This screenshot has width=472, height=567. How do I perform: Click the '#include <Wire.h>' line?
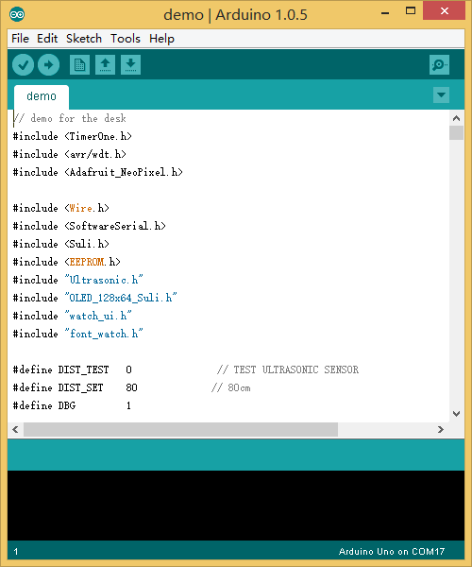(x=61, y=208)
